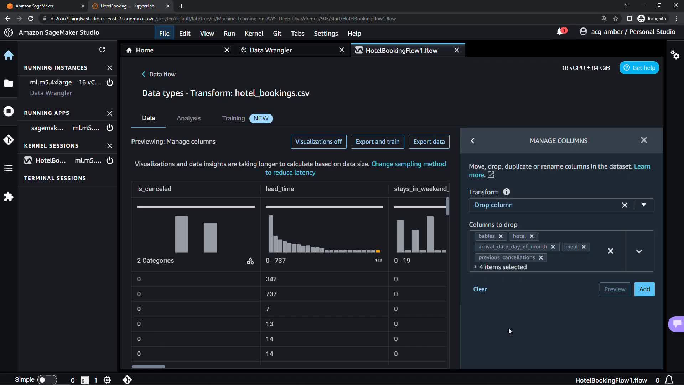Refresh the running instances list
Screen dimensions: 684x385
102,50
